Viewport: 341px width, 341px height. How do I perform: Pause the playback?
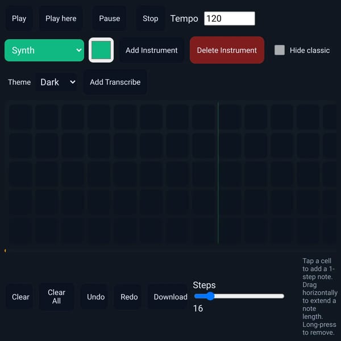coord(109,19)
